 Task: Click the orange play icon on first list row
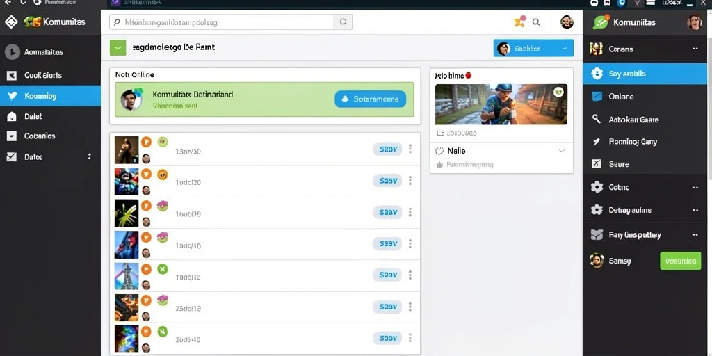coord(146,142)
